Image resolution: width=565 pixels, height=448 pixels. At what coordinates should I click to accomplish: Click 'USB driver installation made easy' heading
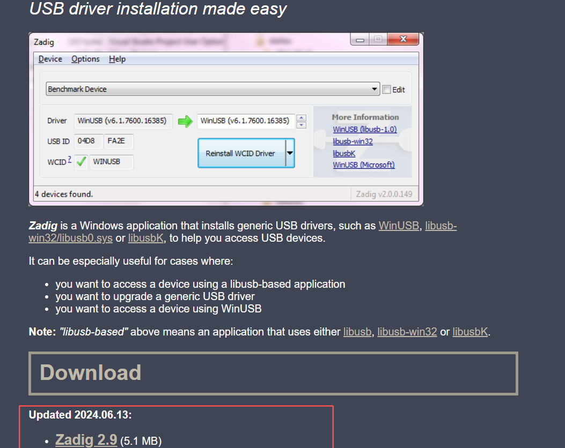[x=158, y=9]
